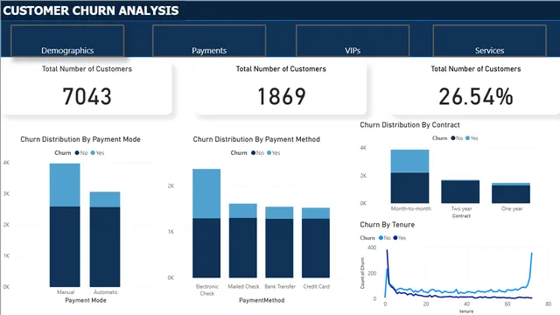Click the Electronic Check category label
This screenshot has height=315, width=560.
click(207, 290)
